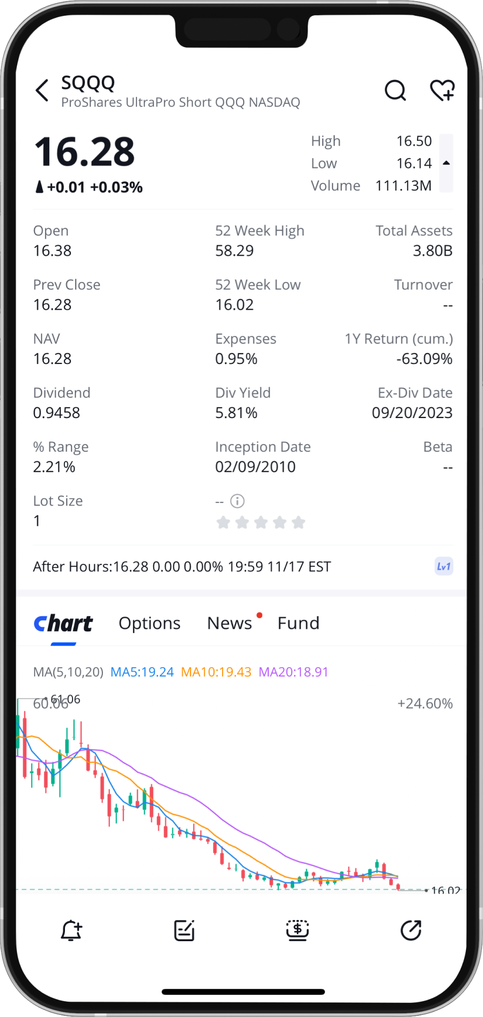Tap the MA(5,10,20) indicator label
The image size is (483, 1017).
[68, 672]
